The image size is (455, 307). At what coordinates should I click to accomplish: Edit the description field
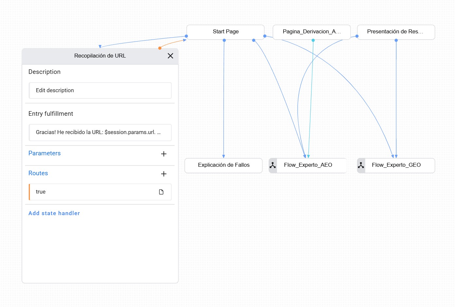pos(100,91)
